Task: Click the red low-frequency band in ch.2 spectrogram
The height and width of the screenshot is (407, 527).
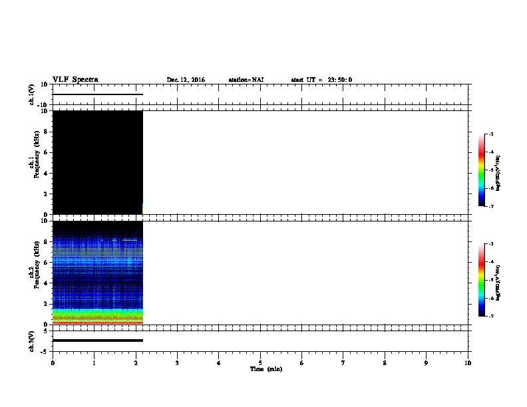Action: coord(98,323)
